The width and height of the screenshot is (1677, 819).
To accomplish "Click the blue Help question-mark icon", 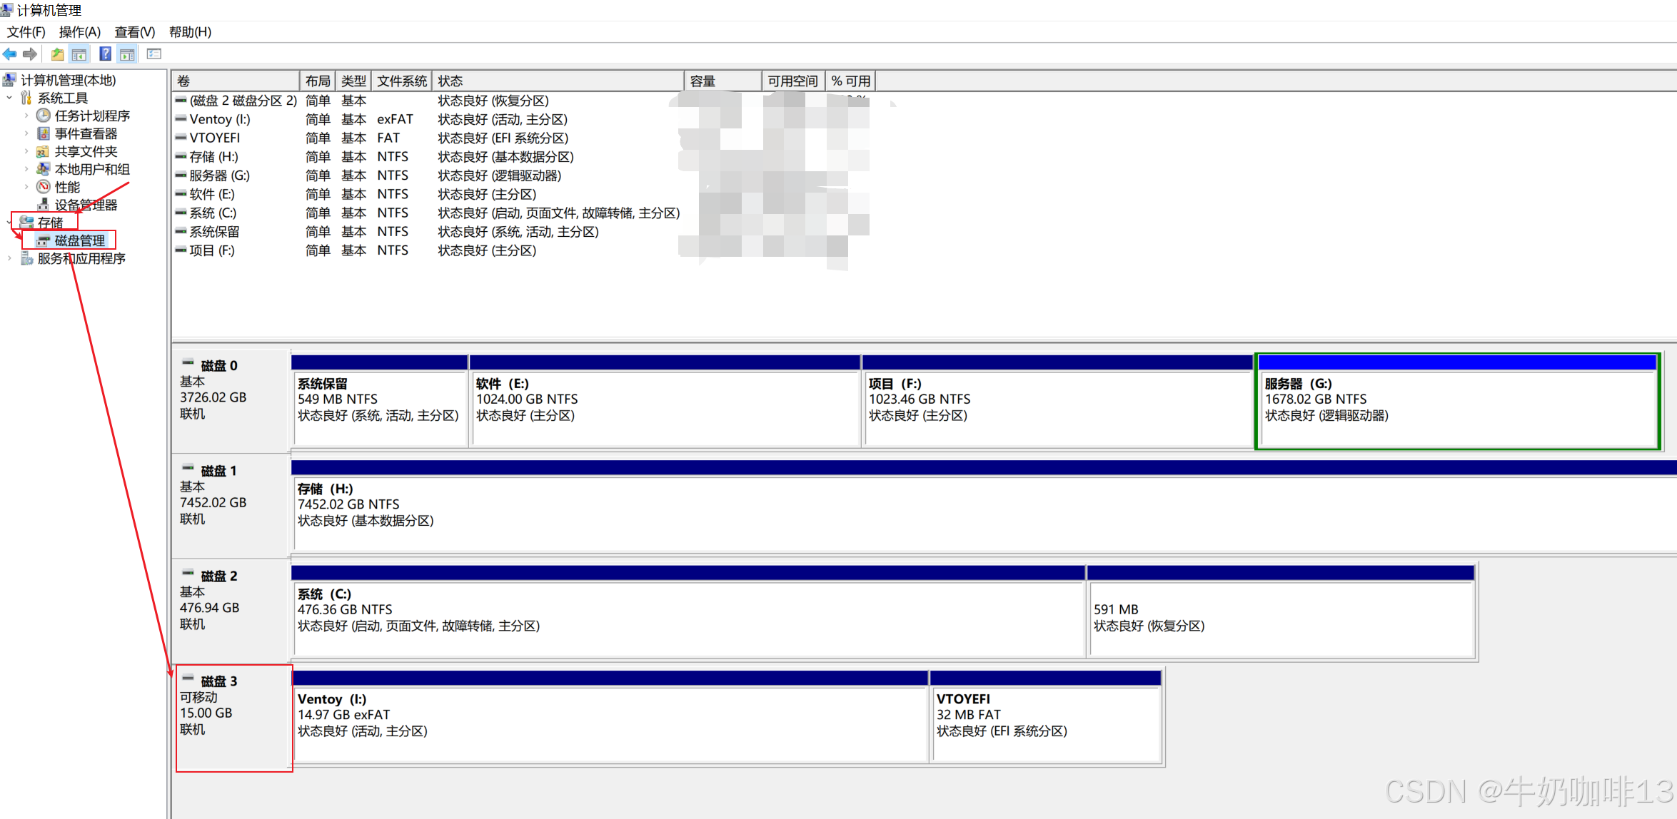I will [105, 54].
